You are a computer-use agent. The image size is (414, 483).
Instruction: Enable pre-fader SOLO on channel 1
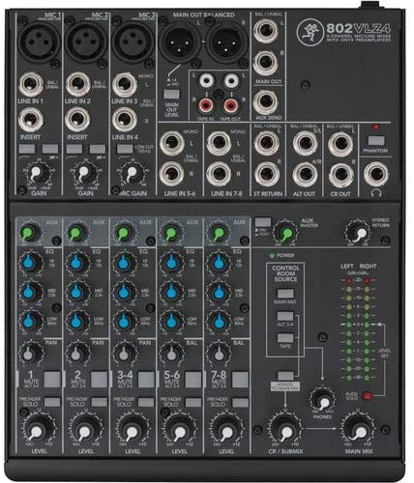[52, 402]
